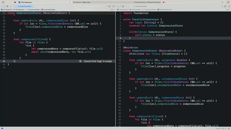
Task: Open the left editor related items grid
Action: [x=7, y=6]
